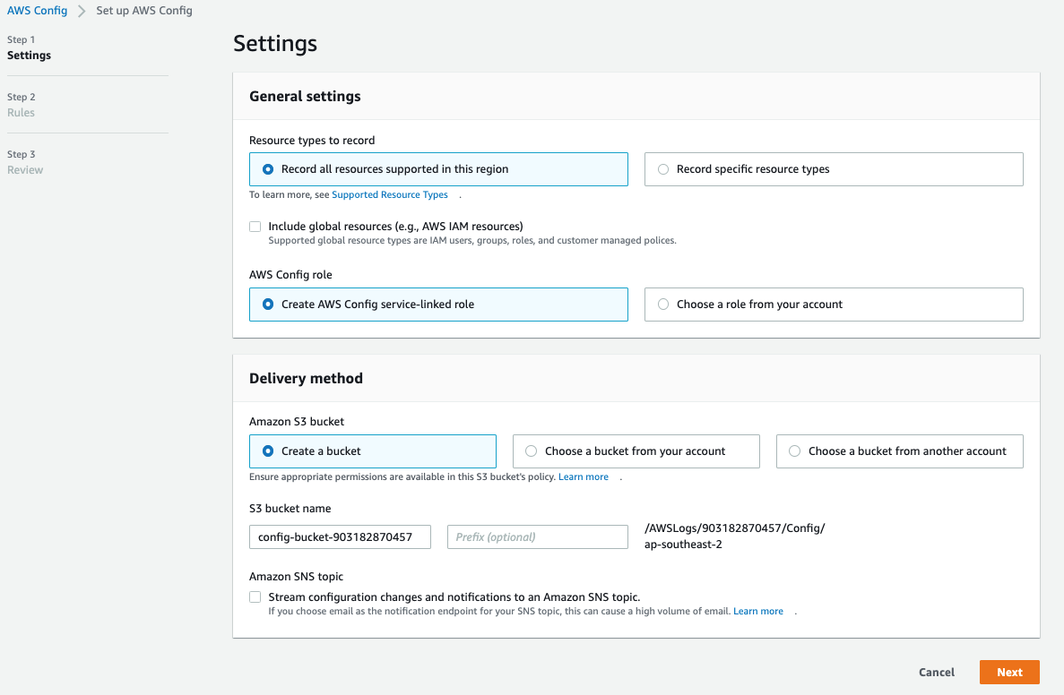Viewport: 1064px width, 695px height.
Task: Select Choose a bucket from another account
Action: 795,451
